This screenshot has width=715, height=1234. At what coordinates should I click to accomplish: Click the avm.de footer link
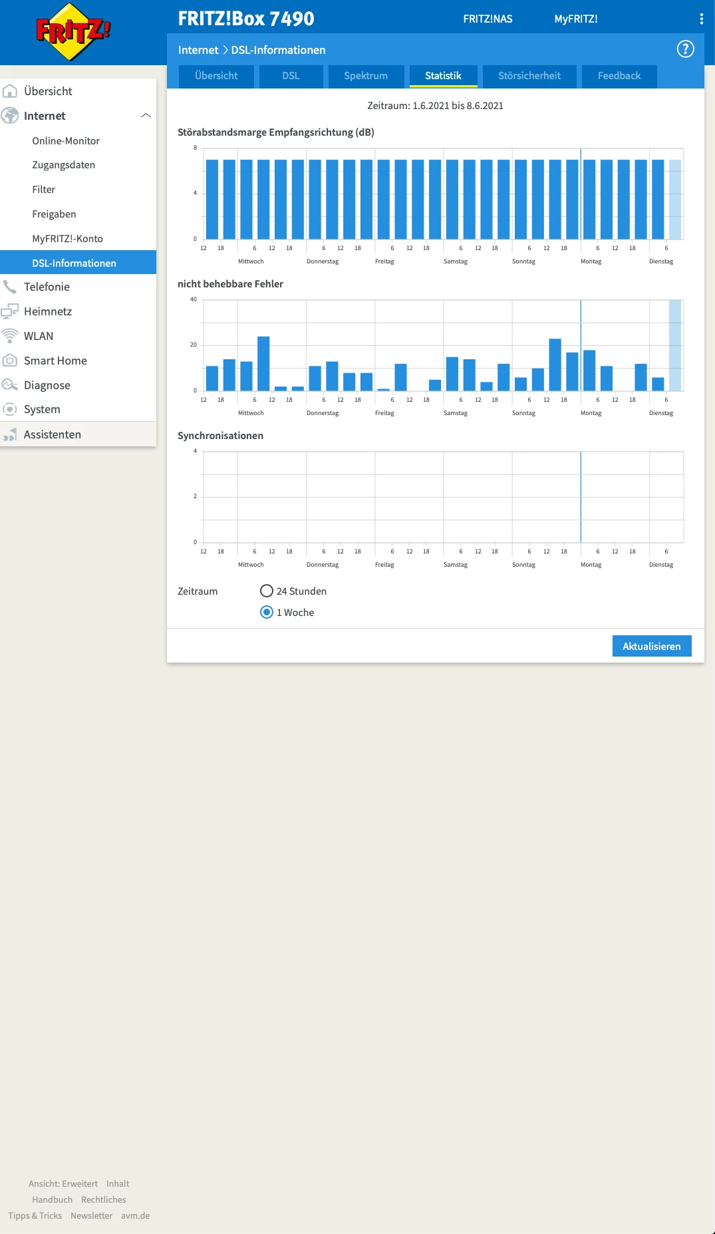point(136,1215)
